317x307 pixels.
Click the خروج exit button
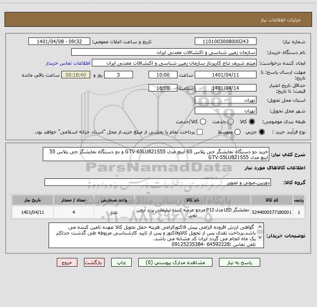pyautogui.click(x=67, y=262)
